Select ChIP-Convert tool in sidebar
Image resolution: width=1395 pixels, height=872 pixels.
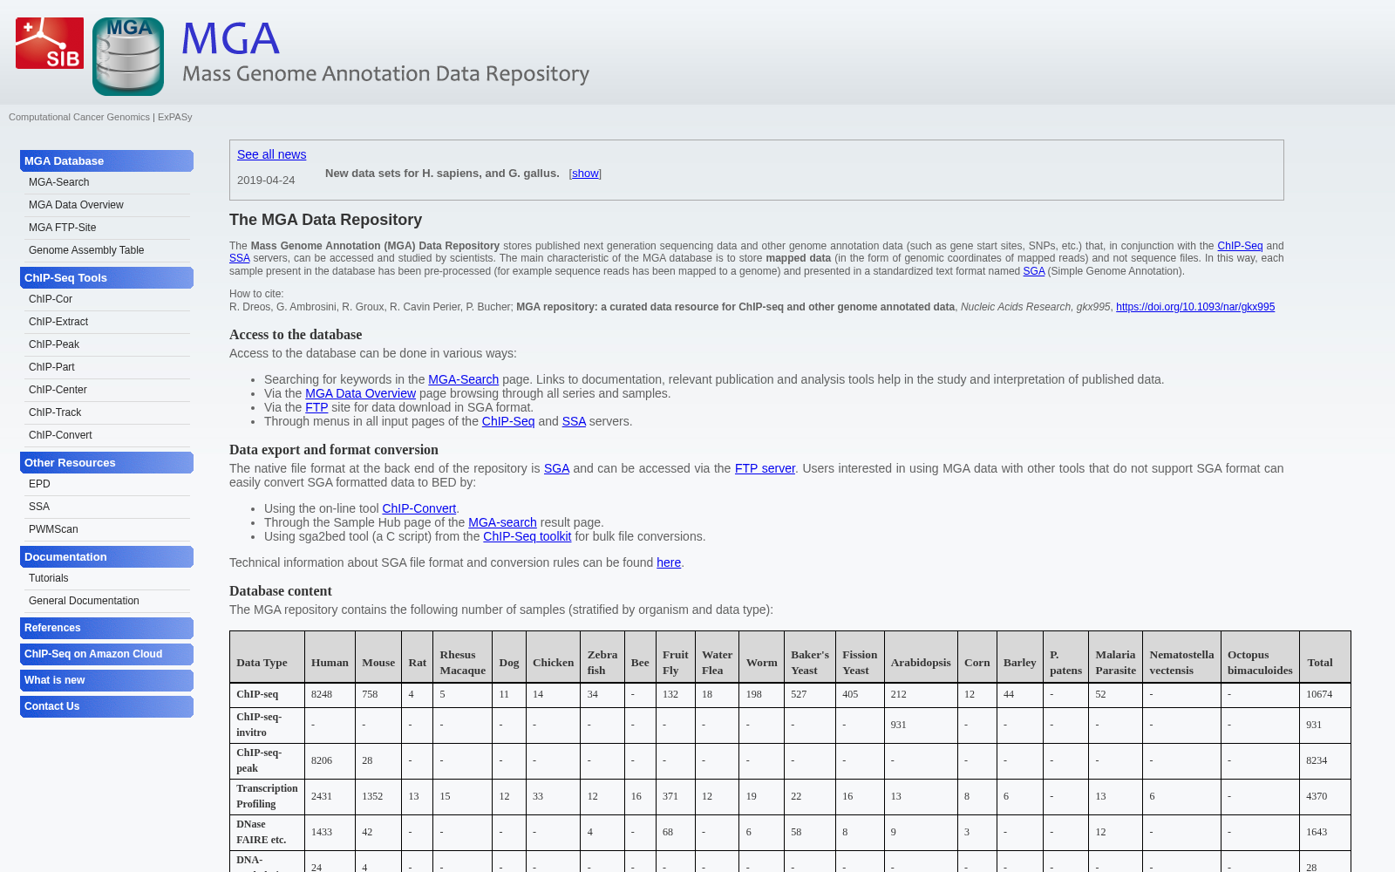pos(60,435)
